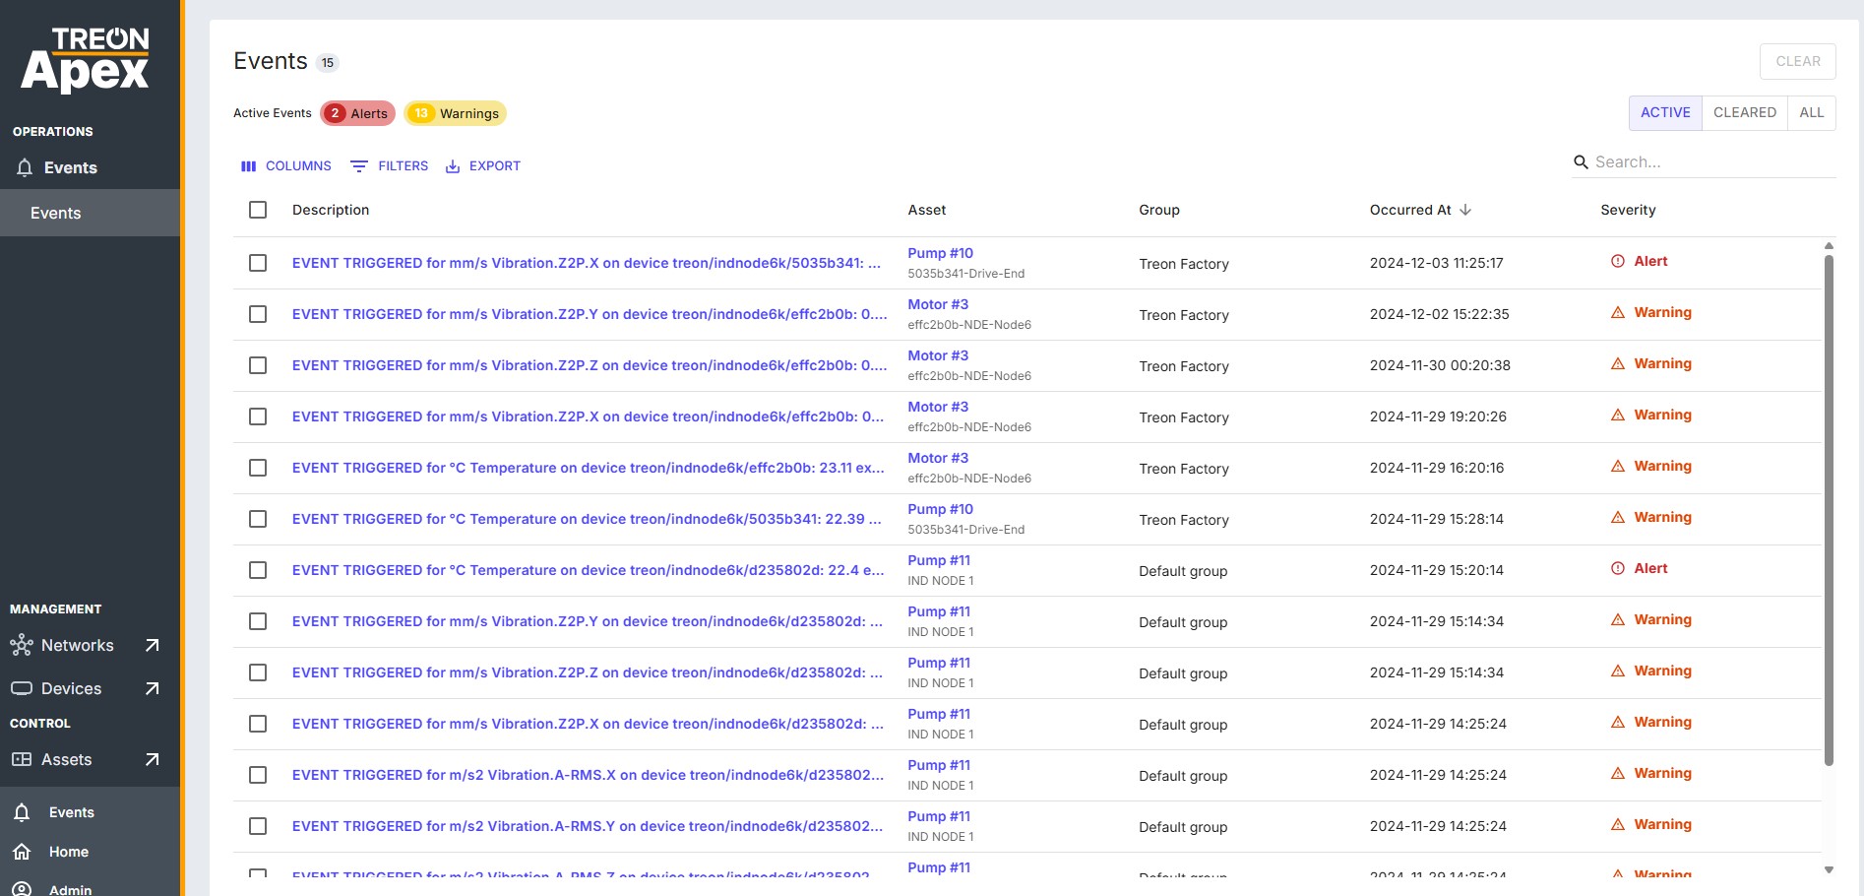Click the Alert icon for 15:20:14 event
1864x896 pixels.
(x=1617, y=569)
